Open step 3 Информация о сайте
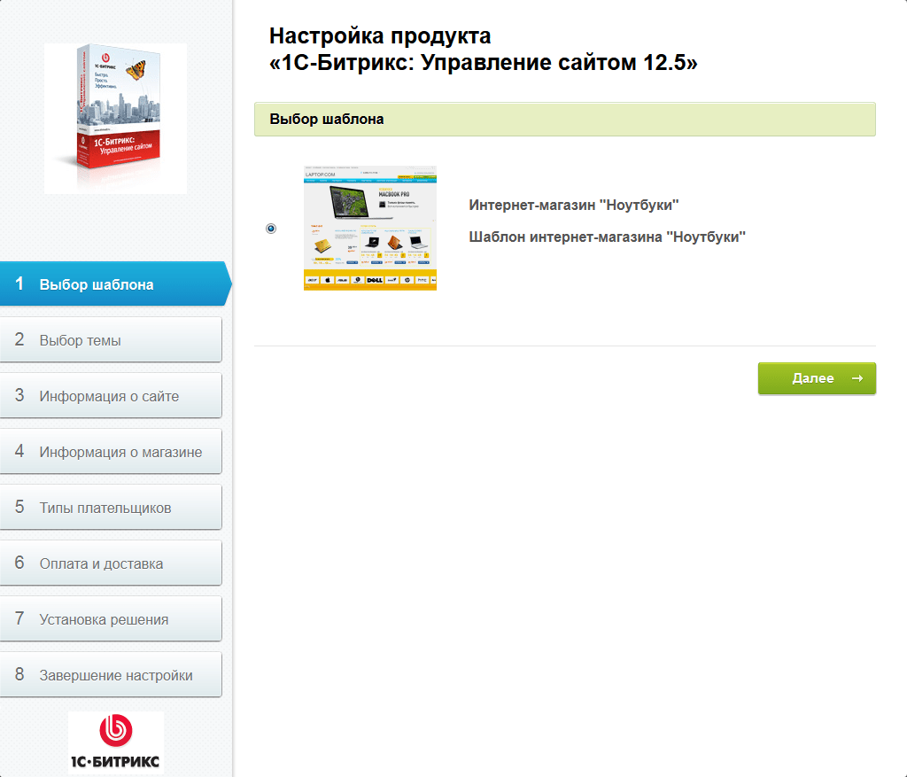 pyautogui.click(x=111, y=396)
